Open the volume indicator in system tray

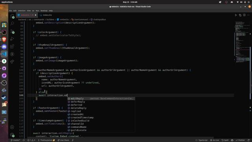coord(241,2)
